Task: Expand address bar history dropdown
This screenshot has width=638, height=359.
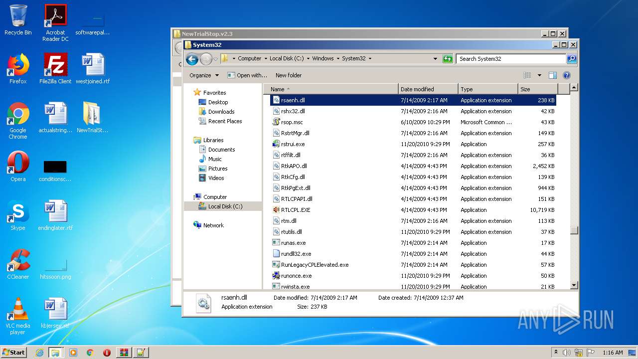Action: [x=435, y=59]
